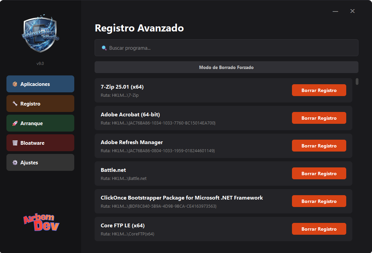The image size is (372, 253).
Task: Select the Adobe Acrobat (64-bit) title
Action: 130,115
